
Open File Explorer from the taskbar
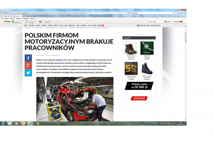(10, 123)
